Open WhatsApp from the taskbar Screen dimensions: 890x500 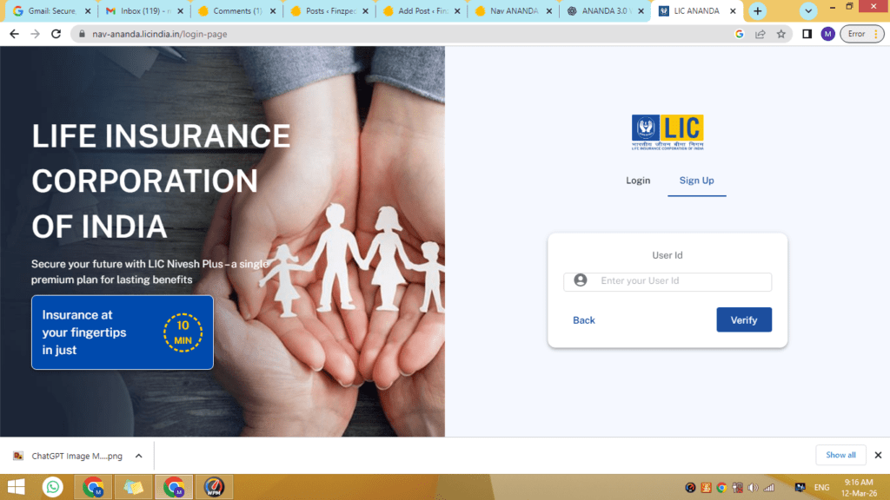pos(52,487)
